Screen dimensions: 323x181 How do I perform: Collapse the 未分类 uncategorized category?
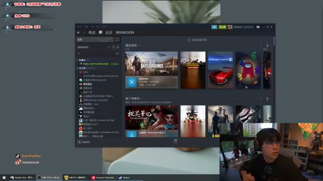coord(78,68)
